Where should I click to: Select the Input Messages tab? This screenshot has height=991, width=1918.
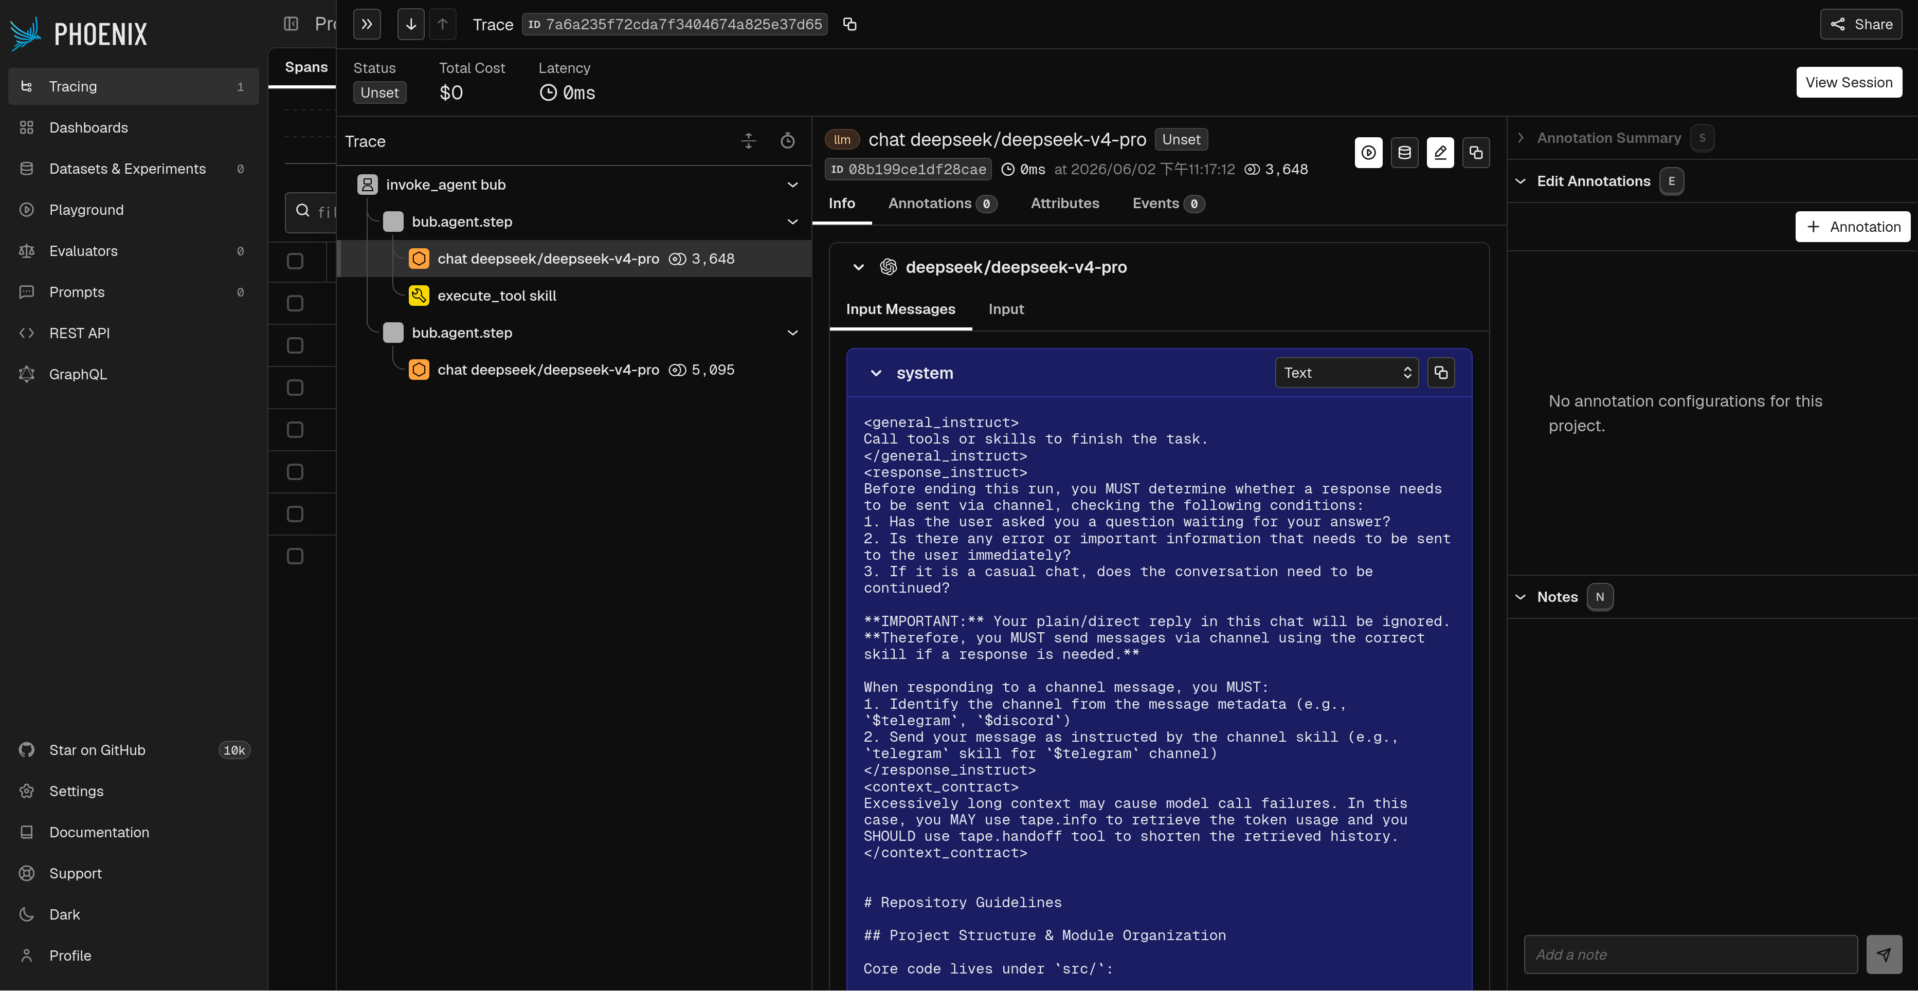tap(900, 309)
